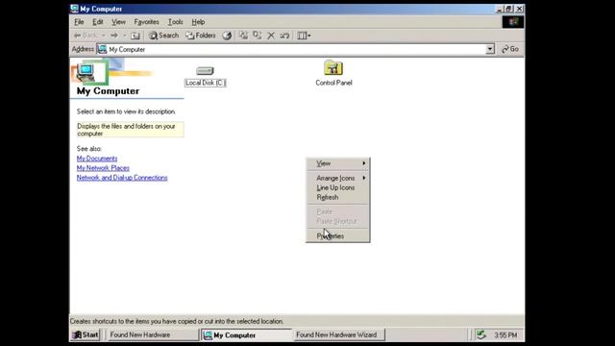Expand Arrange Icons submenu
This screenshot has width=615, height=346.
337,178
